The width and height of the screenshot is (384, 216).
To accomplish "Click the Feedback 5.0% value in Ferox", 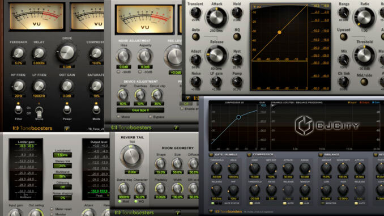I will (18, 63).
